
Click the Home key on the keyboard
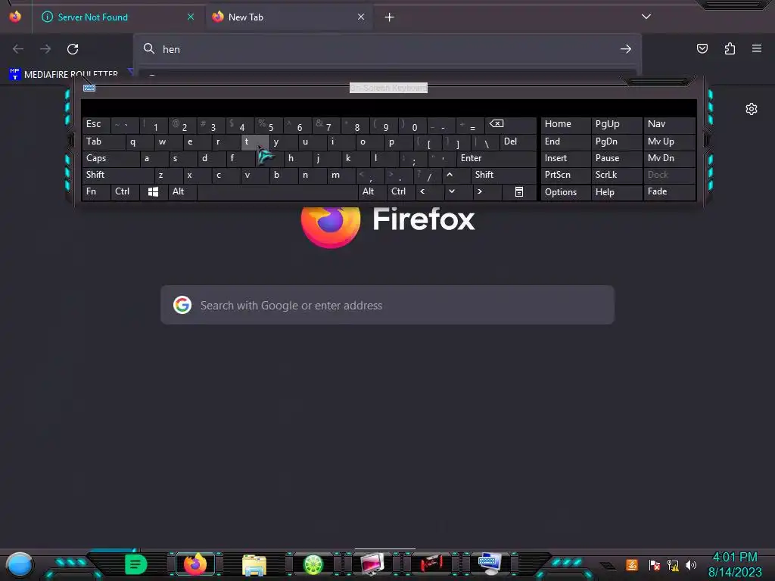point(565,125)
